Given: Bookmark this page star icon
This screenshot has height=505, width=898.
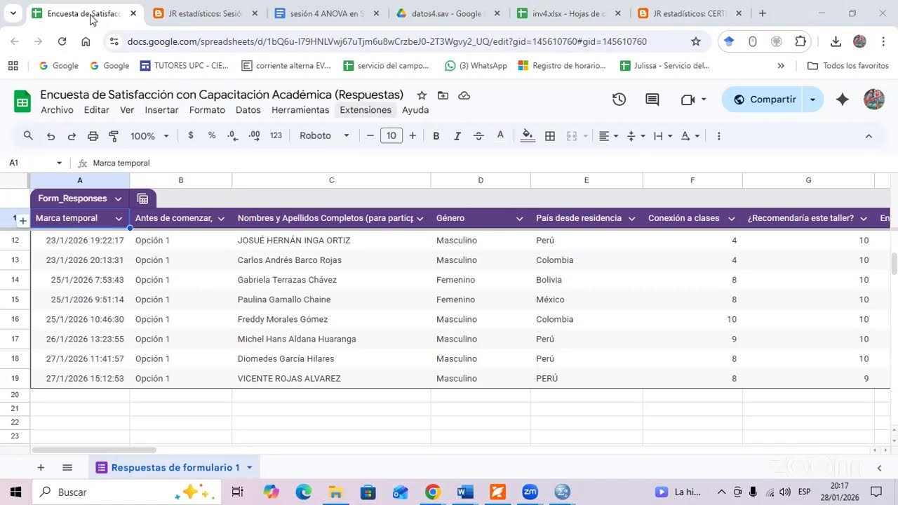Looking at the screenshot, I should [696, 41].
